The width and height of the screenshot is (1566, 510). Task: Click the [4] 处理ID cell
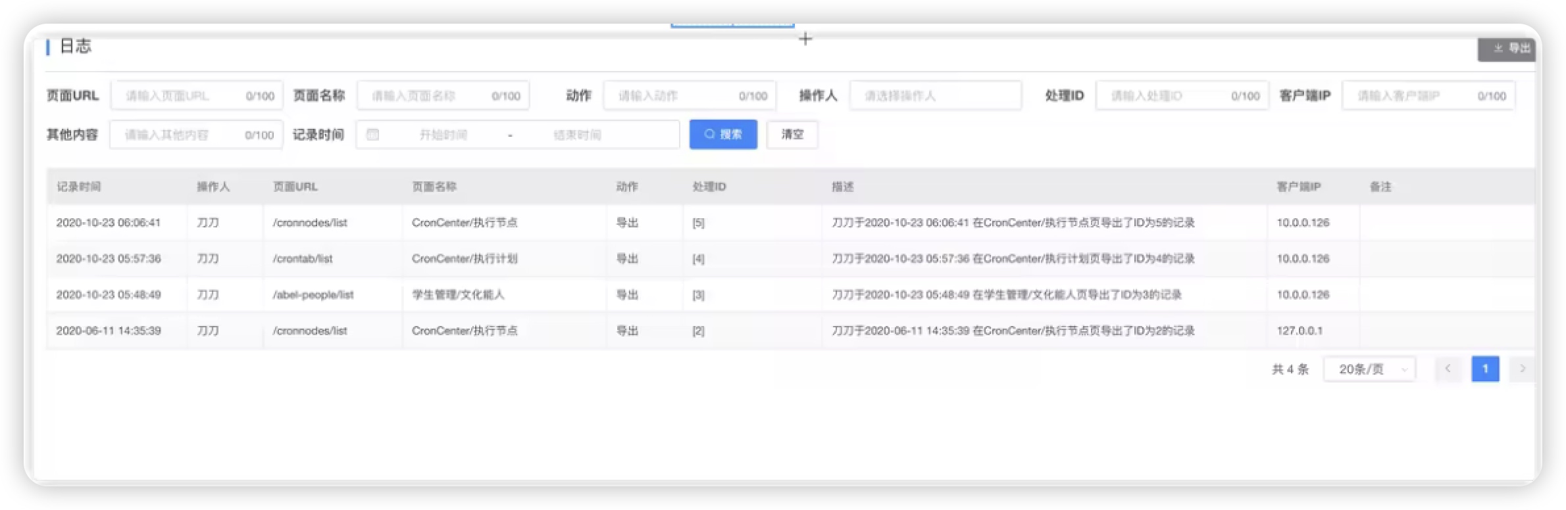[698, 259]
